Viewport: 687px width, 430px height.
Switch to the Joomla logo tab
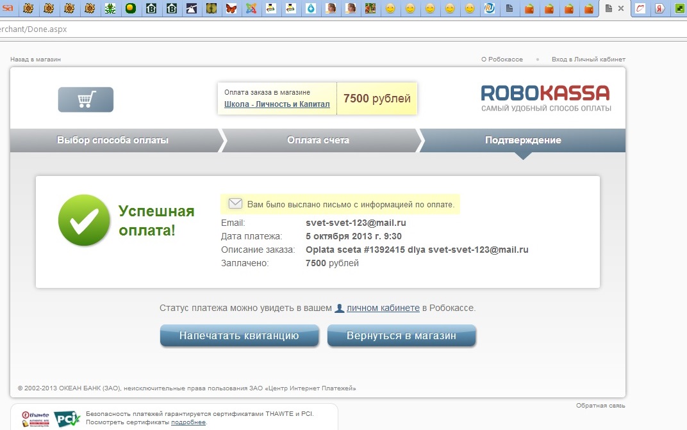(251, 8)
